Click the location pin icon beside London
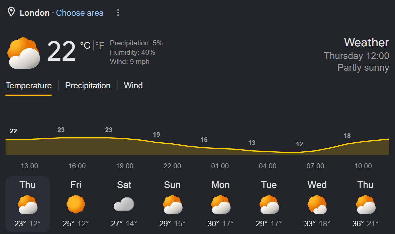This screenshot has height=234, width=395. [x=11, y=12]
